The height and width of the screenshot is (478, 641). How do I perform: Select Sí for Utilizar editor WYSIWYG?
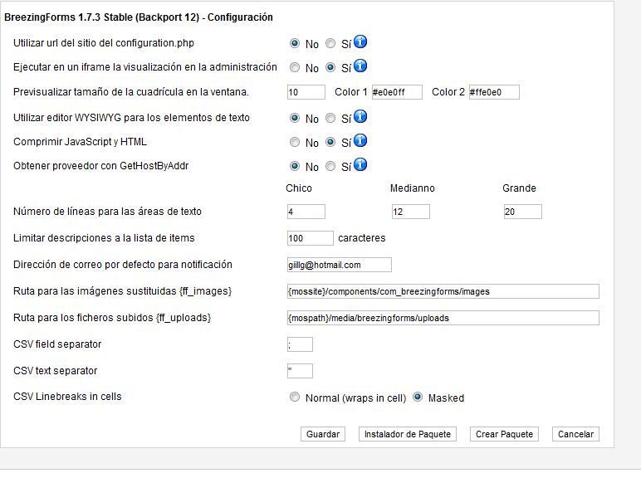click(330, 118)
